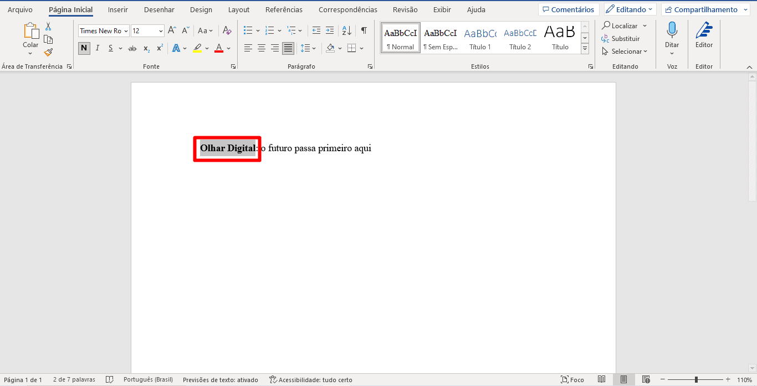Increase paragraph indent
The width and height of the screenshot is (757, 386).
[330, 30]
